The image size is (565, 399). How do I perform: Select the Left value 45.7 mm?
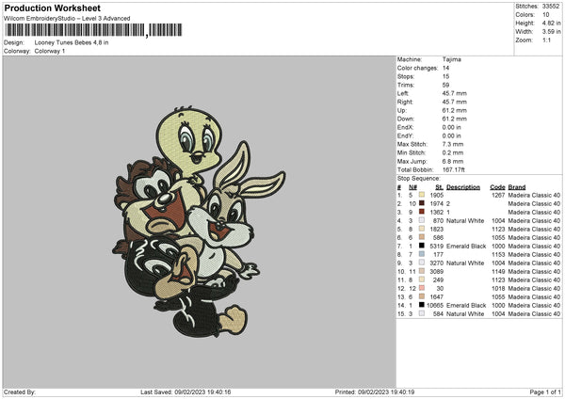[455, 93]
